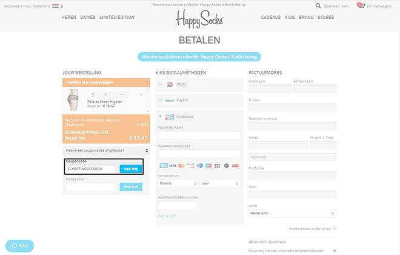The width and height of the screenshot is (400, 255).
Task: Open the BRAND menu
Action: (306, 18)
